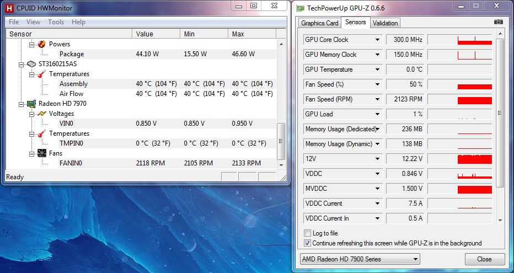Viewport: 514px width, 273px height.
Task: Open the Help menu in HWMonitor
Action: (x=78, y=22)
